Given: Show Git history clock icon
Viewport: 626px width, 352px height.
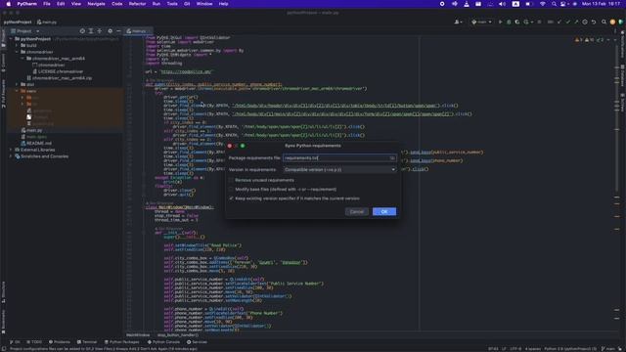Looking at the screenshot, I should (x=585, y=22).
